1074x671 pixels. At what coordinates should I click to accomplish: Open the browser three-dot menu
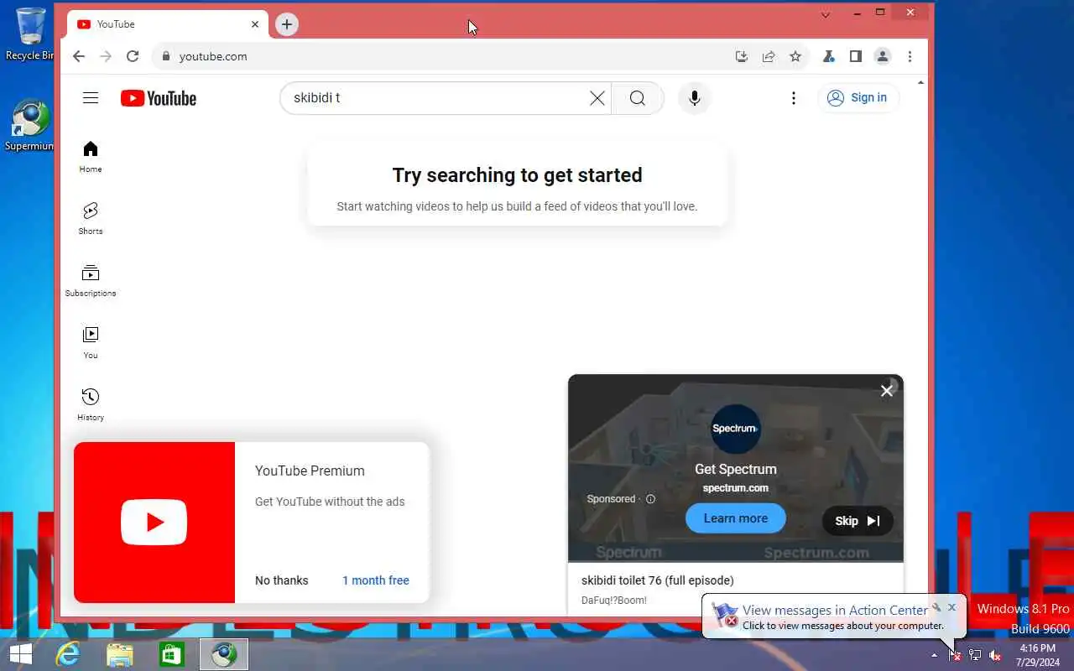[910, 56]
